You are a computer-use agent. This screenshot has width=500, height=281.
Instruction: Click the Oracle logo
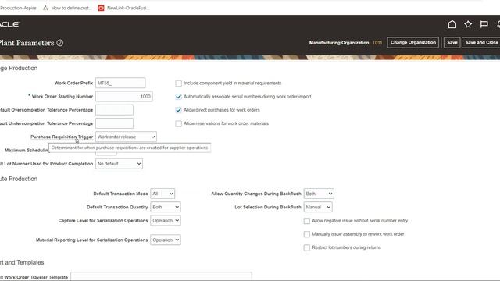click(x=10, y=24)
